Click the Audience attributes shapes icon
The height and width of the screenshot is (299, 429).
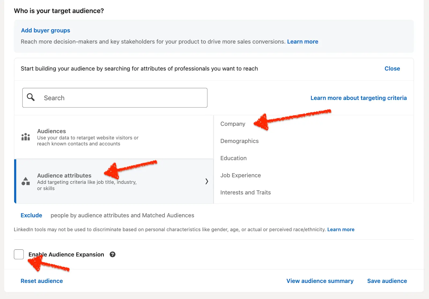(x=26, y=181)
